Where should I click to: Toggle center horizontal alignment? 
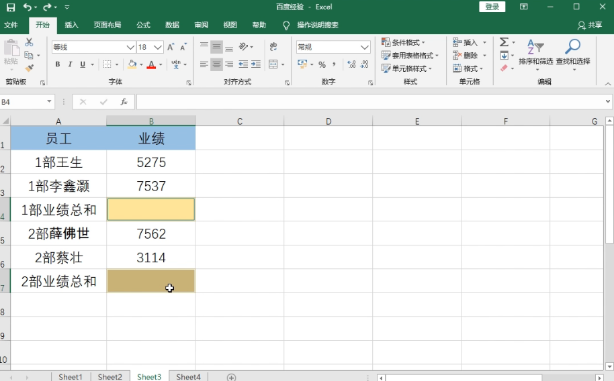pyautogui.click(x=216, y=64)
